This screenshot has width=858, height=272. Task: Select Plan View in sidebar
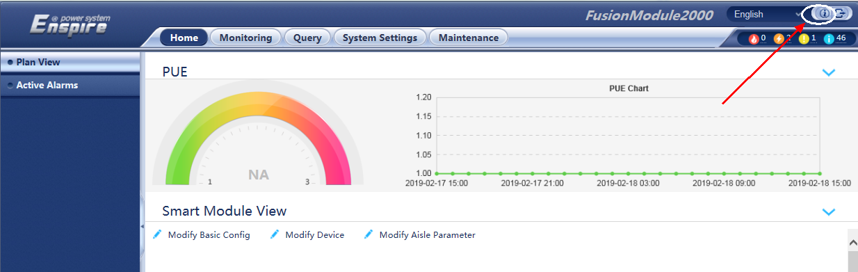coord(70,62)
